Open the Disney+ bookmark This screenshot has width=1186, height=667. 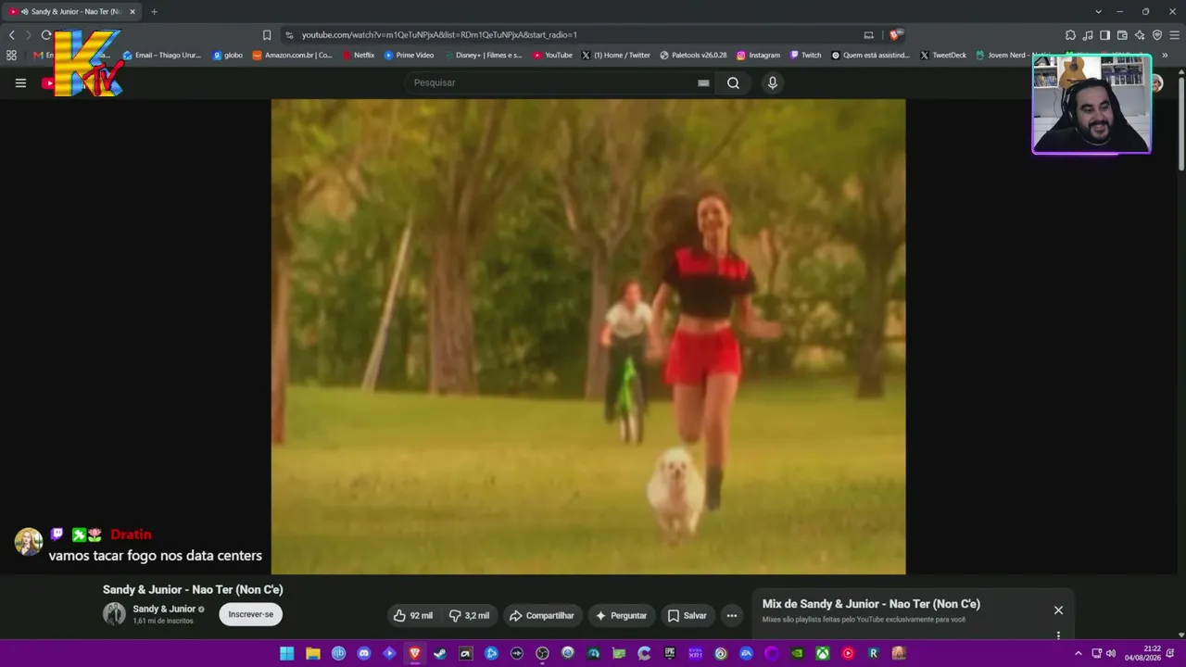pos(483,56)
